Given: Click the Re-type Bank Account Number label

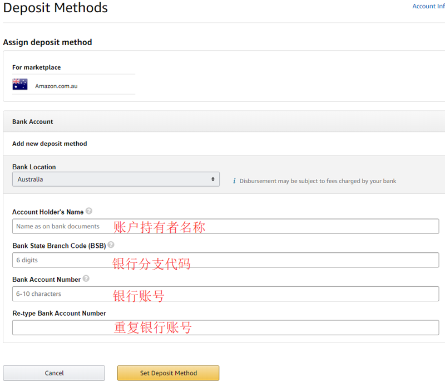Looking at the screenshot, I should (59, 313).
